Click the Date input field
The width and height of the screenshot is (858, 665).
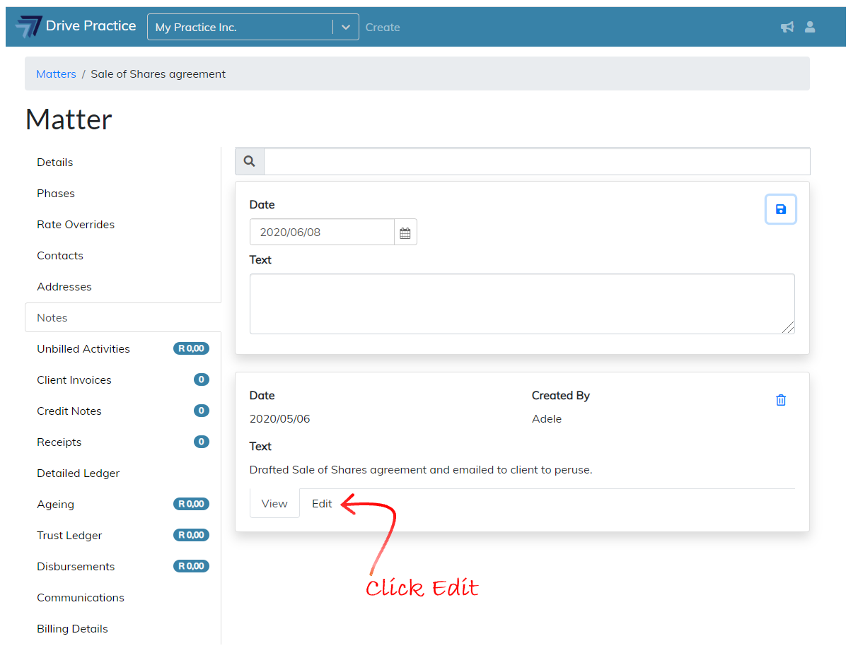[x=322, y=233]
